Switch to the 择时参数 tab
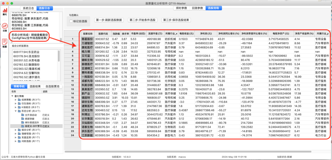 click(x=181, y=8)
